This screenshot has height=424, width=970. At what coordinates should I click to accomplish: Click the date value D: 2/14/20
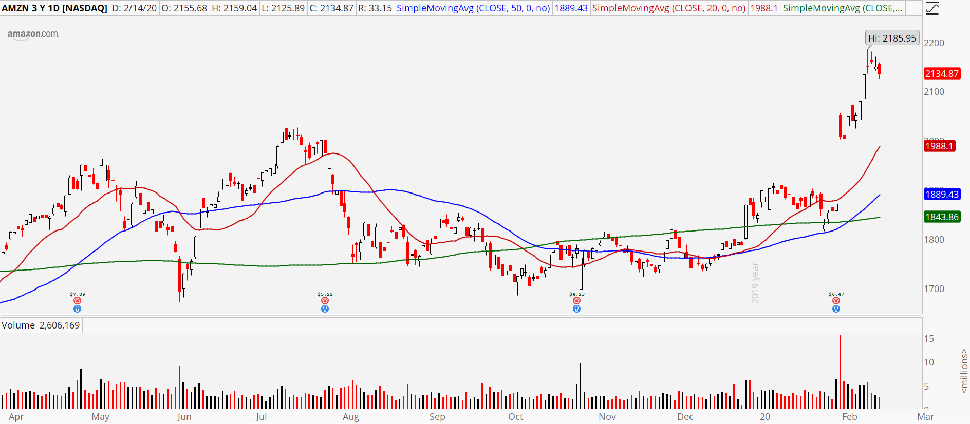(x=135, y=8)
